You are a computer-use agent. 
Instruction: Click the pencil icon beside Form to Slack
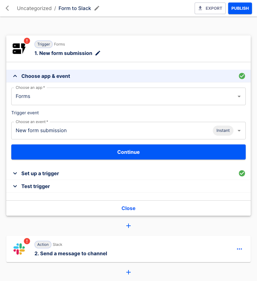click(x=96, y=8)
